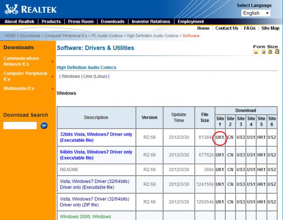This screenshot has height=220, width=283.
Task: Download 64bits driver from CN site
Action: tap(230, 155)
